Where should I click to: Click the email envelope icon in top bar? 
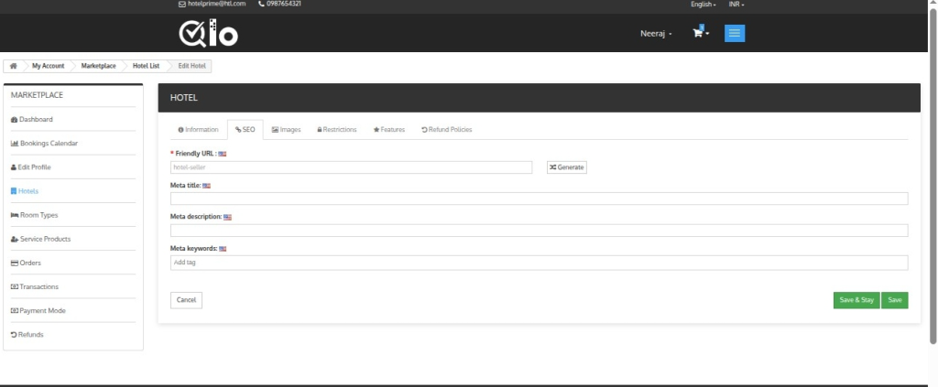tap(182, 4)
